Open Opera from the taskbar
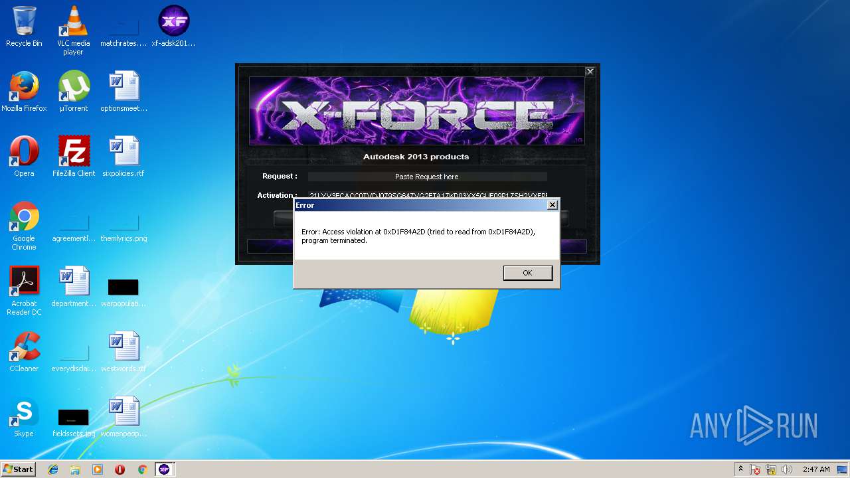Image resolution: width=850 pixels, height=478 pixels. [120, 469]
